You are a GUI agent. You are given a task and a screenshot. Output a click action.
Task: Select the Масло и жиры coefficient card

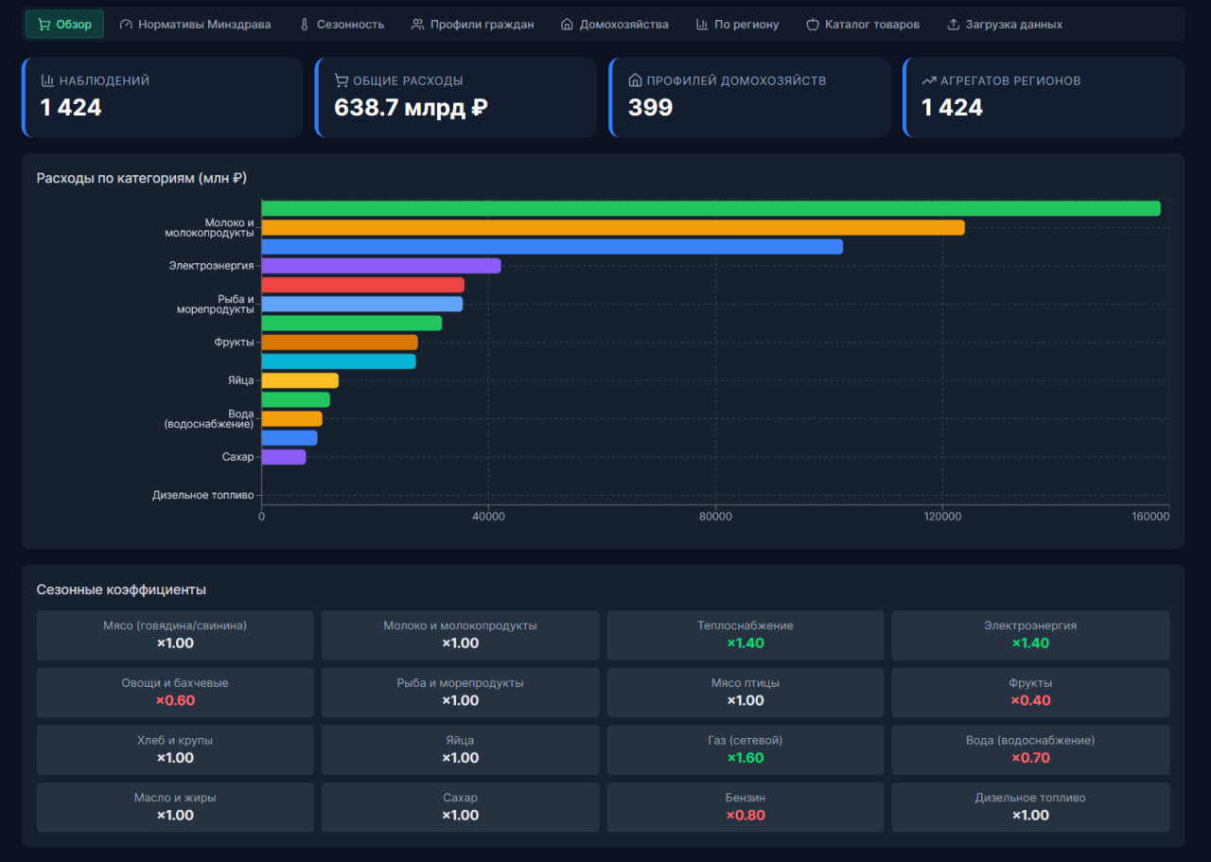point(175,807)
